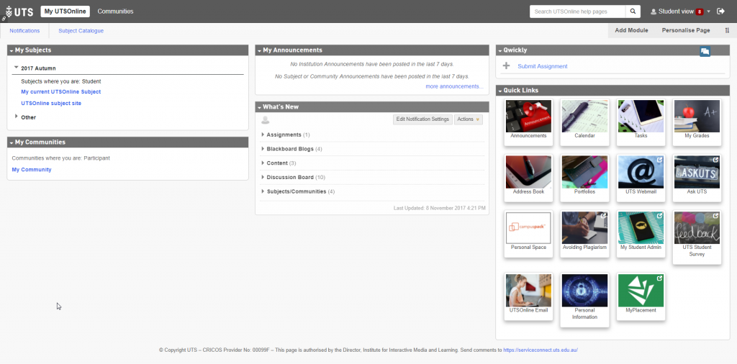
Task: Collapse the Quick Links module
Action: 499,91
